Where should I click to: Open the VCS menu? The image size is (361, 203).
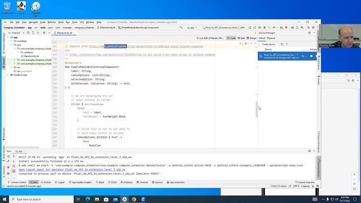[82, 23]
